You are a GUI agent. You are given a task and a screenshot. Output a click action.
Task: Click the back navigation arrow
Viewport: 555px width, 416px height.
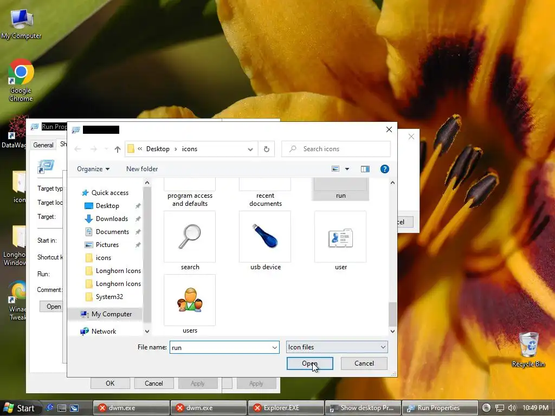point(78,149)
